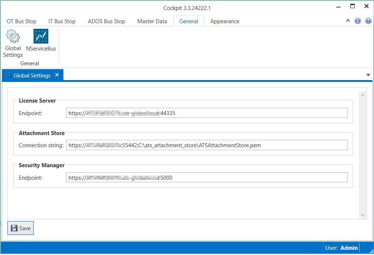Click the License Server Endpoint field
374x255 pixels.
click(207, 113)
